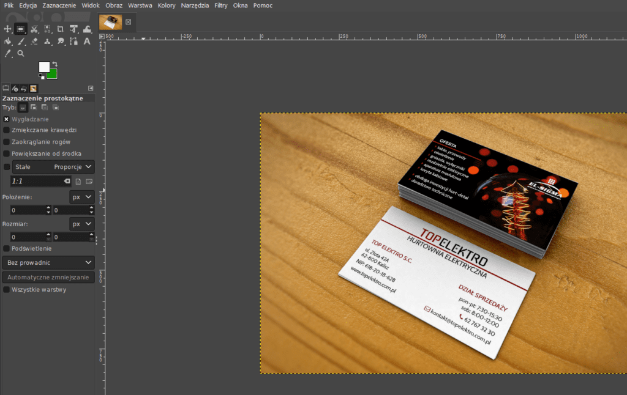Open the Warstwa menu
627x395 pixels.
click(x=140, y=5)
